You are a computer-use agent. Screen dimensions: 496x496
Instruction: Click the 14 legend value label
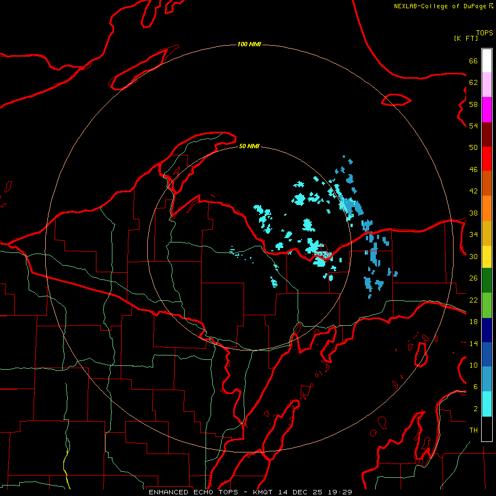point(473,343)
